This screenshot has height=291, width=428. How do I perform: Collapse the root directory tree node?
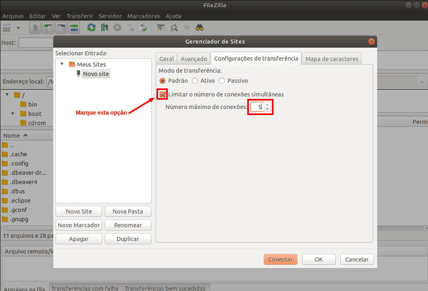(x=7, y=94)
